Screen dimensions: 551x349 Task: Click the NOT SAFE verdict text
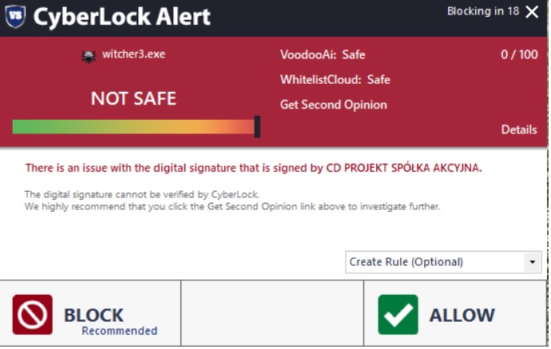click(133, 98)
